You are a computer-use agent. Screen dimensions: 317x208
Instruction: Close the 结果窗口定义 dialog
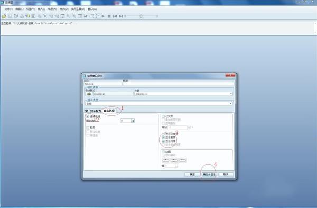pos(230,75)
